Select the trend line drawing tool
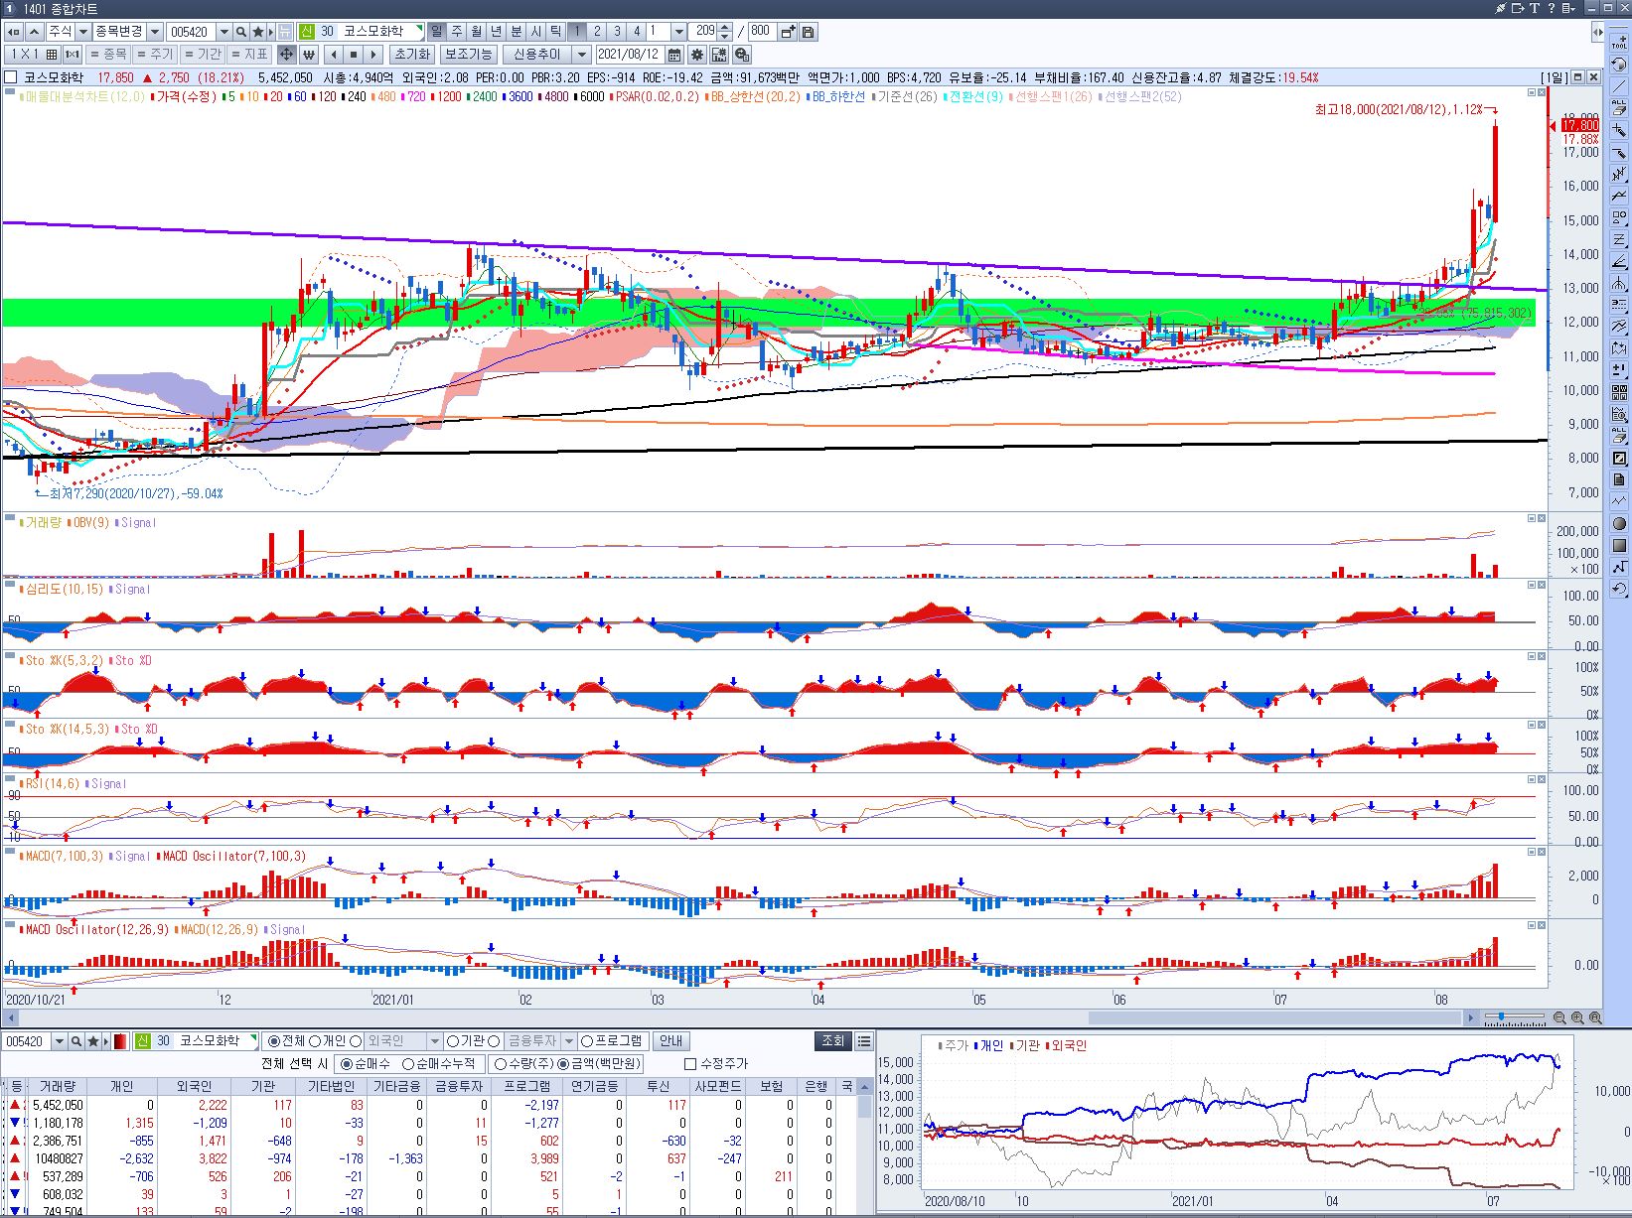 point(1619,87)
